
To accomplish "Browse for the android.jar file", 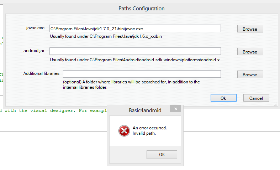I will pyautogui.click(x=250, y=52).
